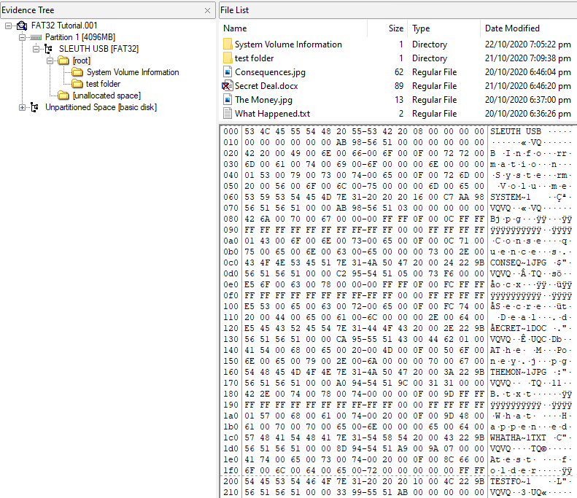
Task: Click the [root] folder icon in tree
Action: (x=63, y=61)
